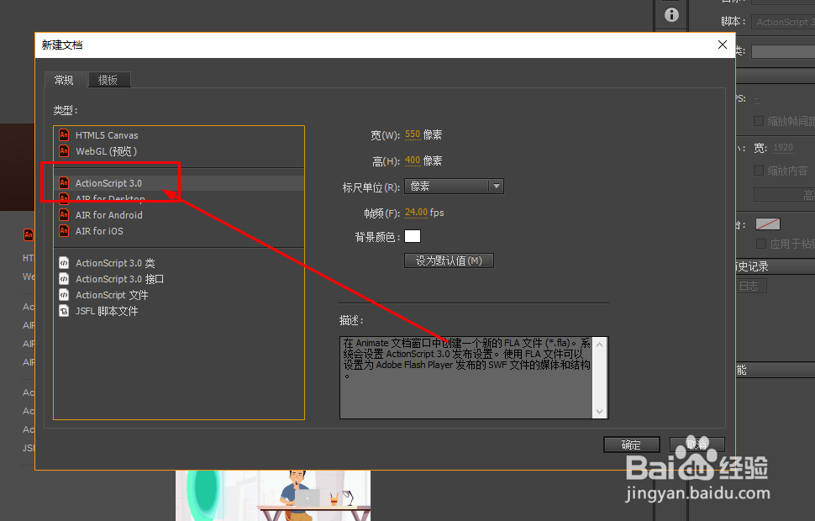This screenshot has width=815, height=521.
Task: Click the 确定 button
Action: 632,445
